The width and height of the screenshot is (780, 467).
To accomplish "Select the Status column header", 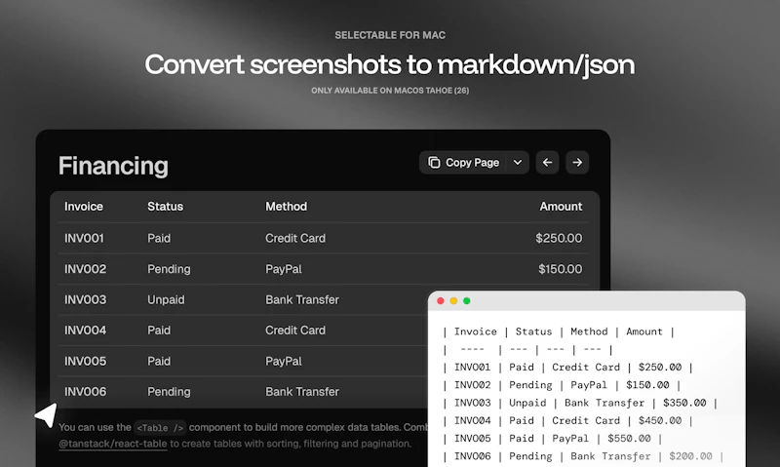I will [x=165, y=207].
